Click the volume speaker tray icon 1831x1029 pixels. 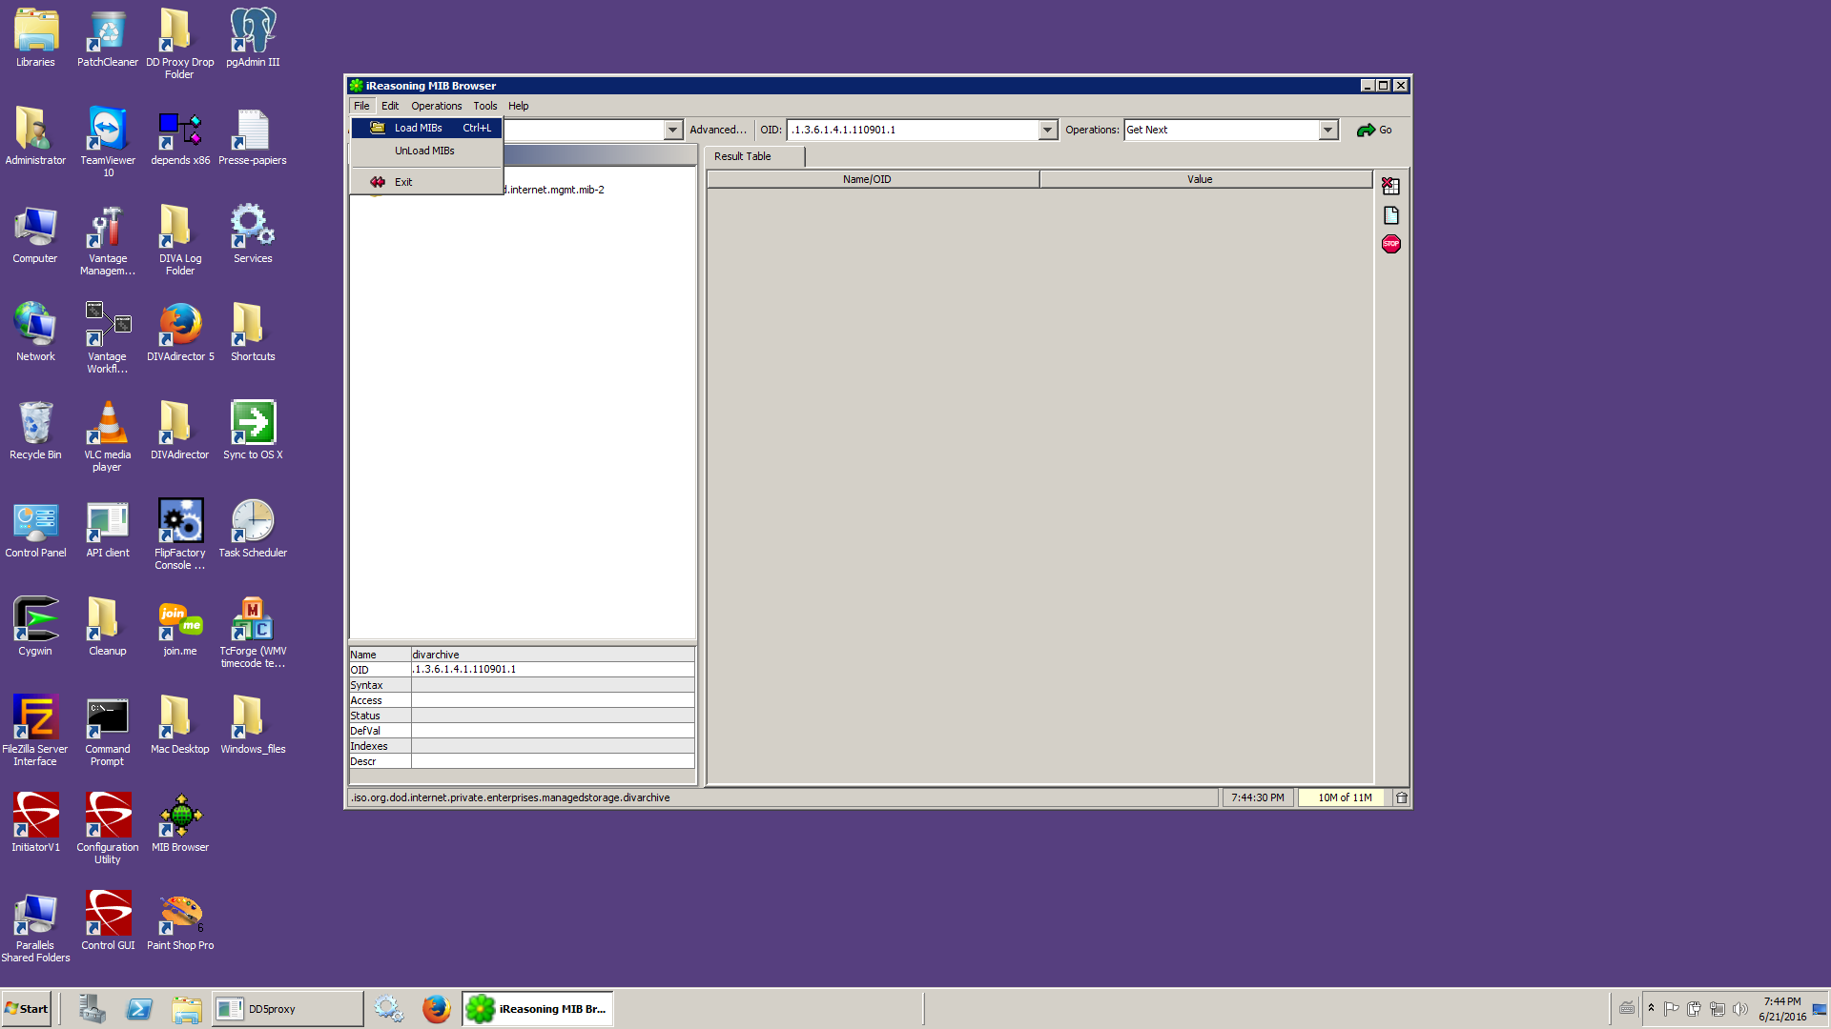pyautogui.click(x=1739, y=1009)
